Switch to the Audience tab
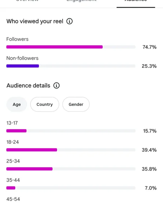Screen dimensions: 163x204 [x=136, y=1]
